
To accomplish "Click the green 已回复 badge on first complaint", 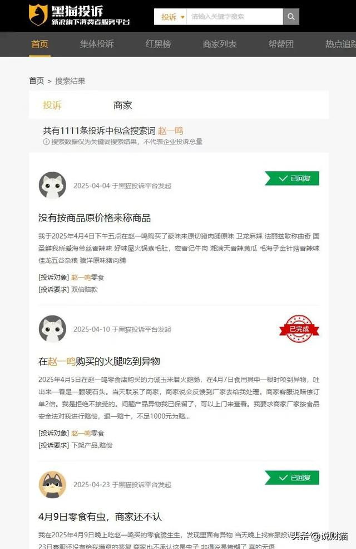I will [x=292, y=178].
